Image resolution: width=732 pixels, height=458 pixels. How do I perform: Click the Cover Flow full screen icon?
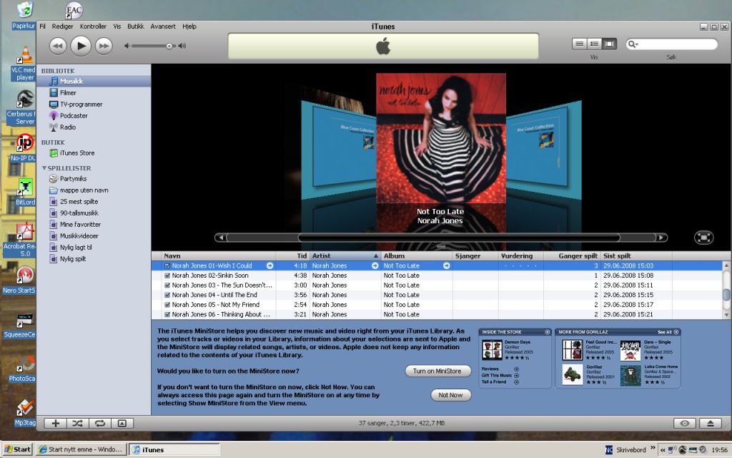click(703, 238)
